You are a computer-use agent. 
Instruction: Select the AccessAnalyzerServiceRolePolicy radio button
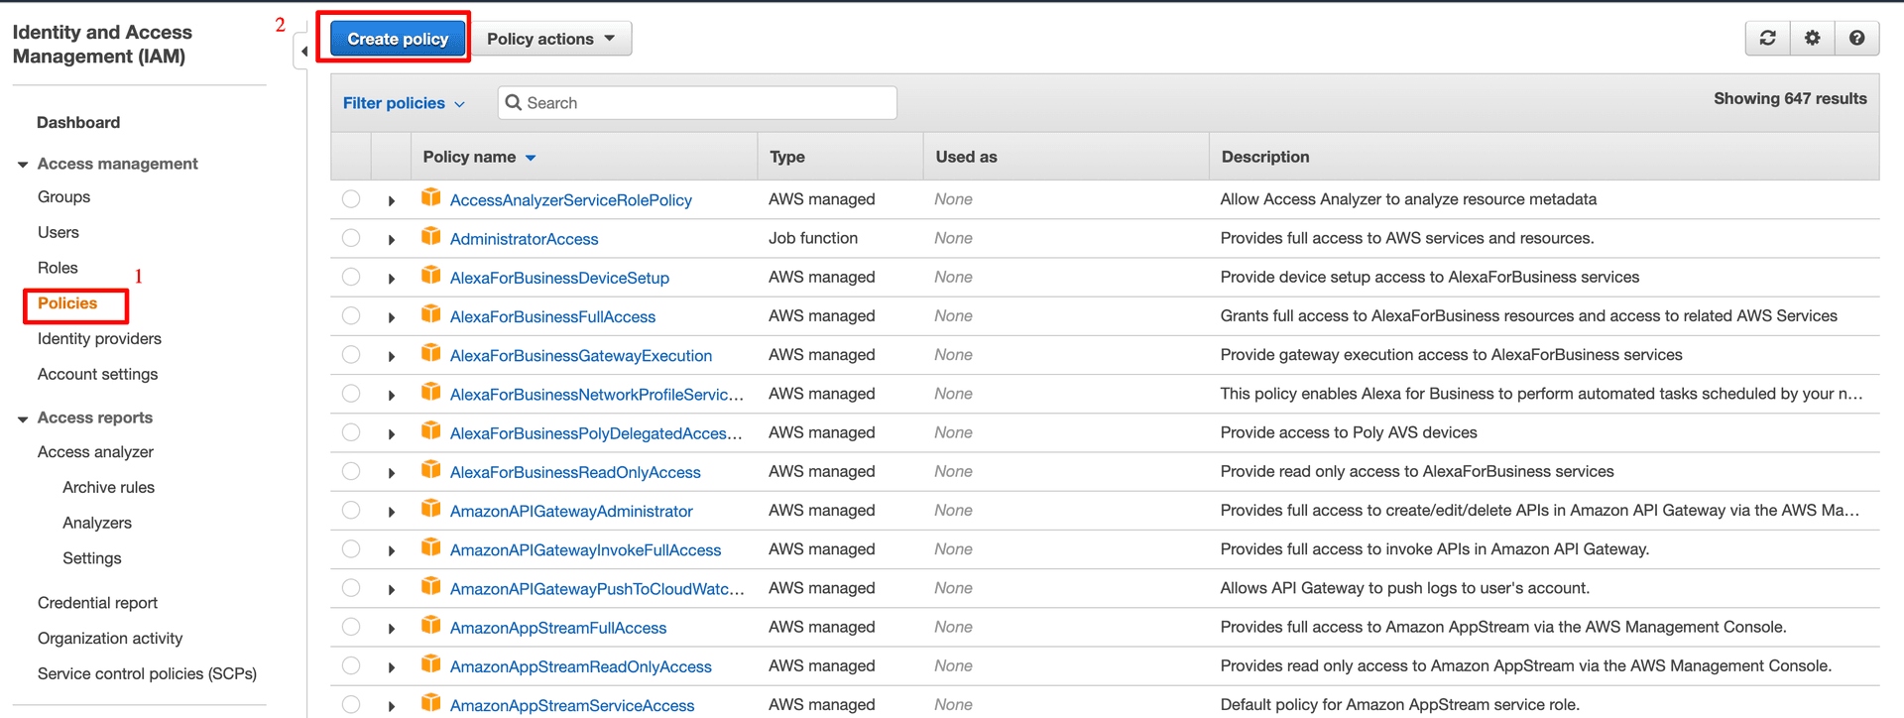click(x=351, y=199)
